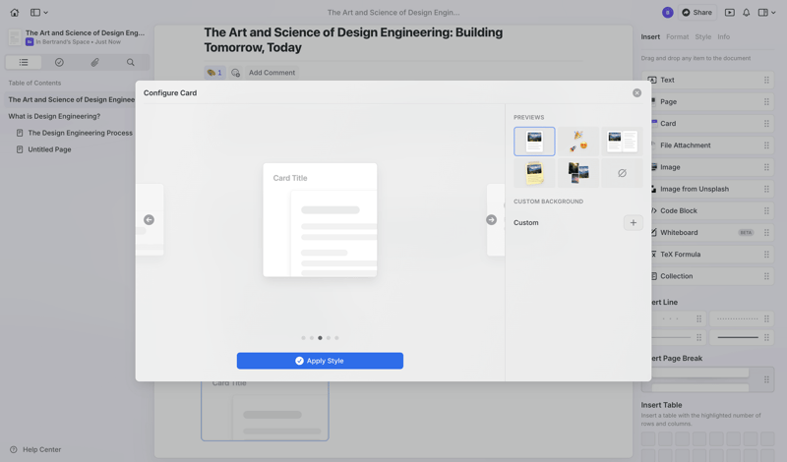This screenshot has height=462, width=787.
Task: Go to previous card style arrow
Action: pos(150,220)
